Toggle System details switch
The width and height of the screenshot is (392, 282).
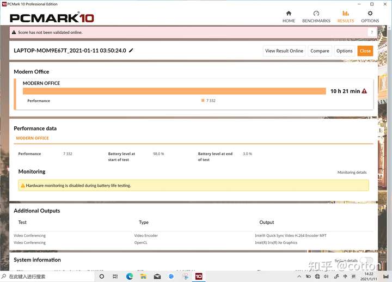point(366,261)
